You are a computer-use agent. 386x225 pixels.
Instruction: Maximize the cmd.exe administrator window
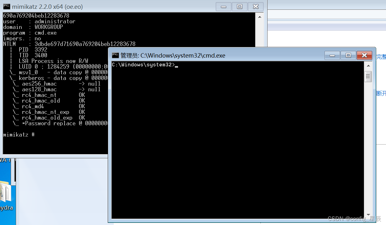coord(348,55)
